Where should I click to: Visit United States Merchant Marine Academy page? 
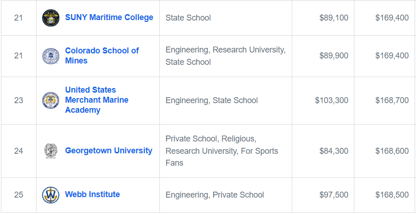[x=97, y=100]
